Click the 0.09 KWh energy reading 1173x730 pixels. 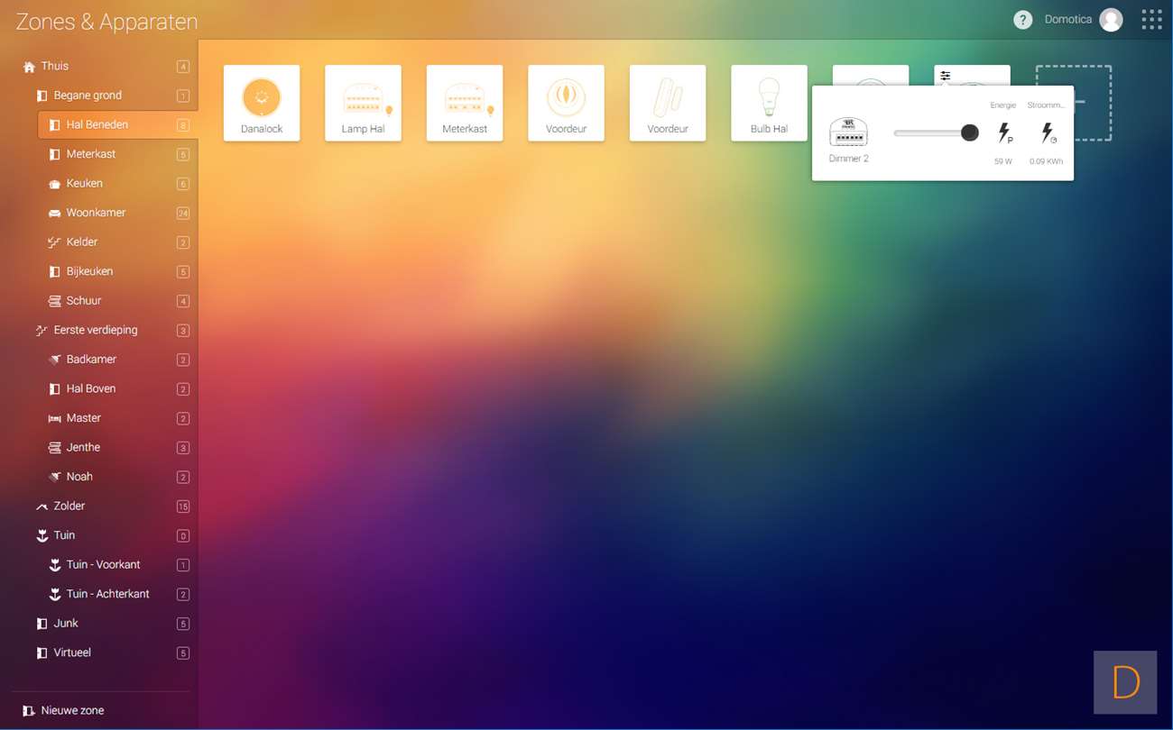(1046, 161)
